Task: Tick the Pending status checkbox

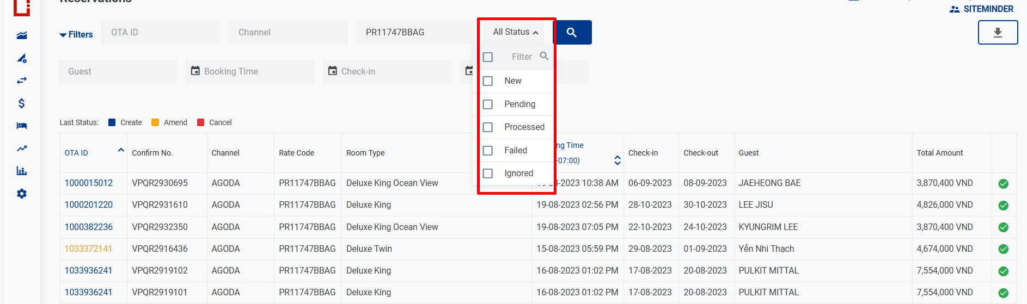Action: [x=488, y=104]
